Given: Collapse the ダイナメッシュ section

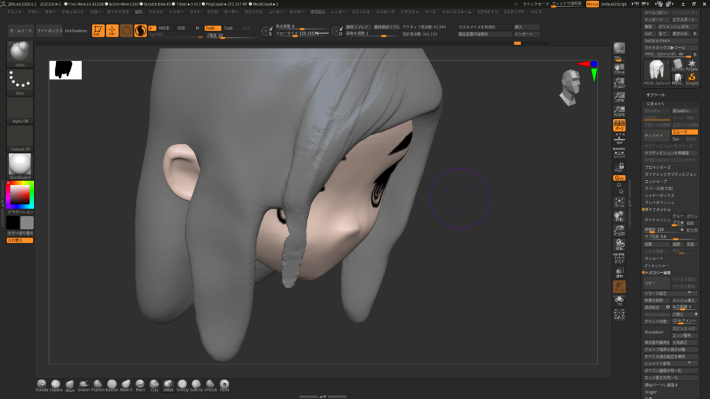Looking at the screenshot, I should coord(657,209).
